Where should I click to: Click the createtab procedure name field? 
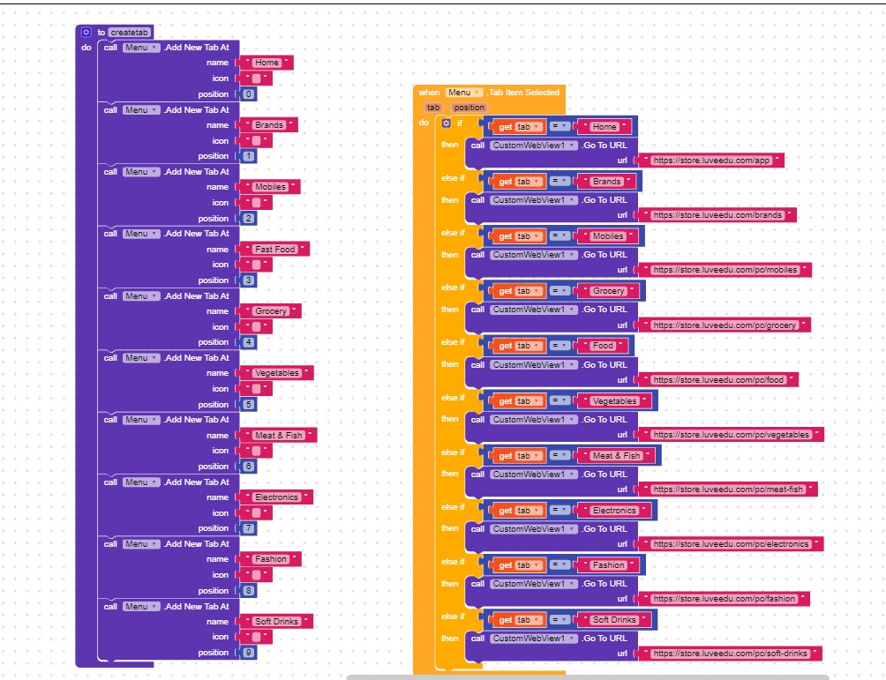[129, 33]
